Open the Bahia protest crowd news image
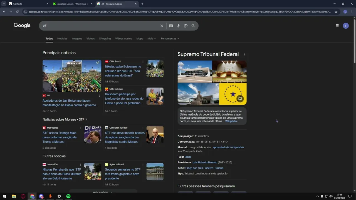The height and width of the screenshot is (200, 356). [72, 76]
